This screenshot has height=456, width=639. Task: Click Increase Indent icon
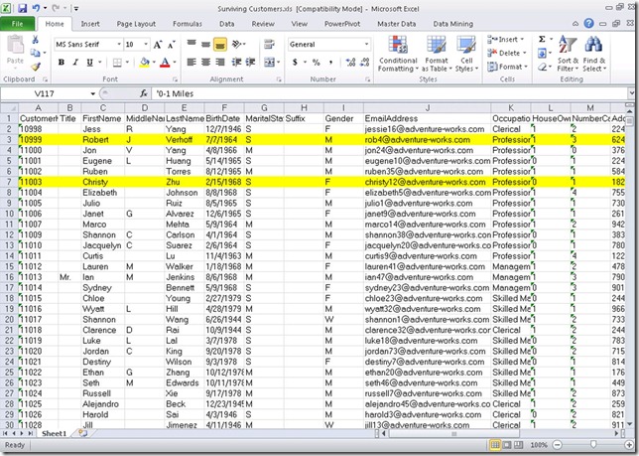point(250,63)
